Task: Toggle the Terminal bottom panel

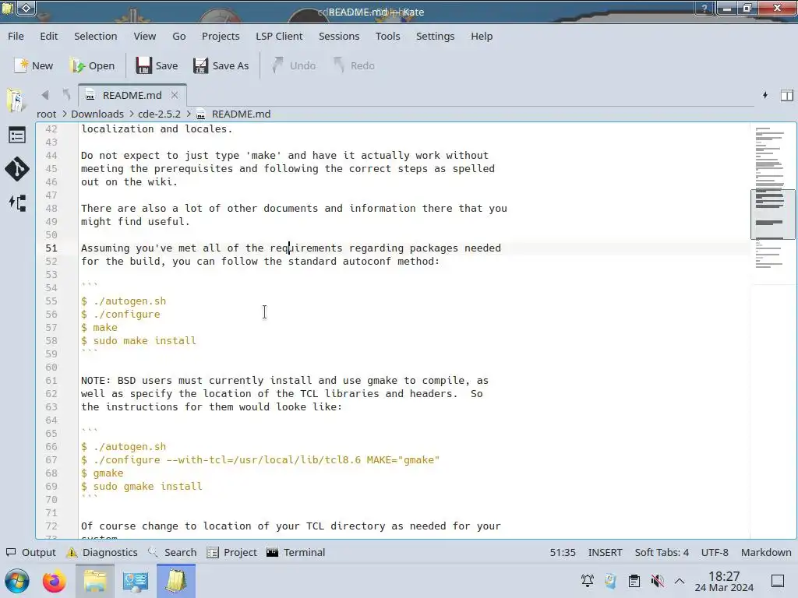Action: pos(295,552)
